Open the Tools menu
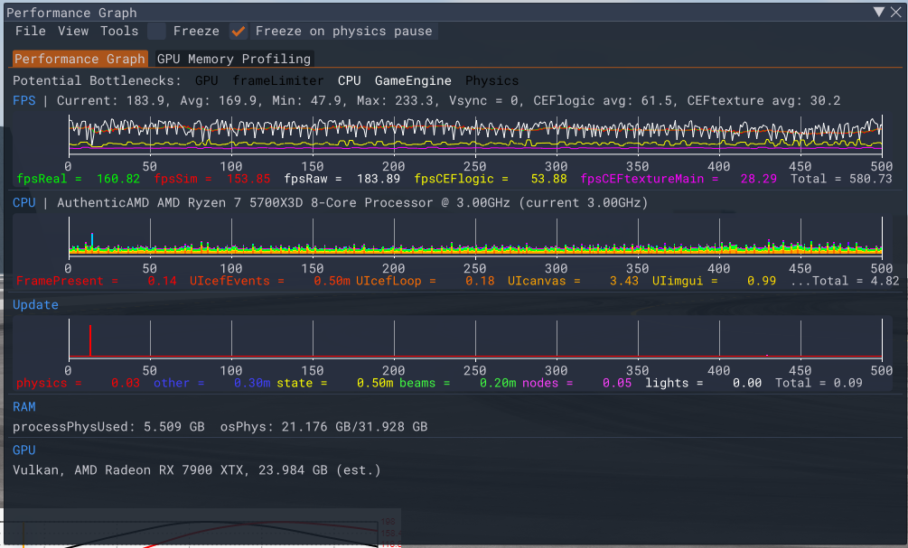The height and width of the screenshot is (548, 908). (x=119, y=32)
